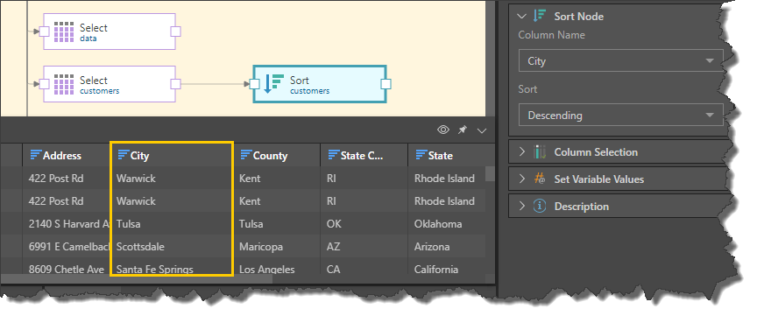The height and width of the screenshot is (323, 757).
Task: Pin the preview panel with pin icon
Action: [463, 130]
